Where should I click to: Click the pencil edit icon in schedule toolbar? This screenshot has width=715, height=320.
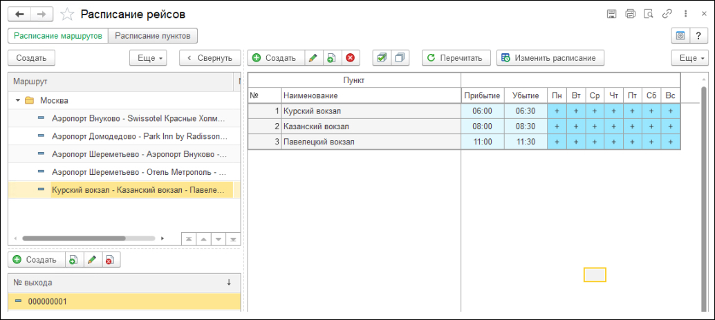(313, 58)
